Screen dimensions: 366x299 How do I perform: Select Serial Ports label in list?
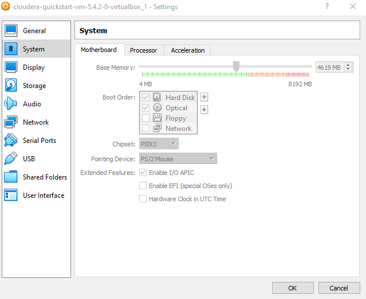40,141
